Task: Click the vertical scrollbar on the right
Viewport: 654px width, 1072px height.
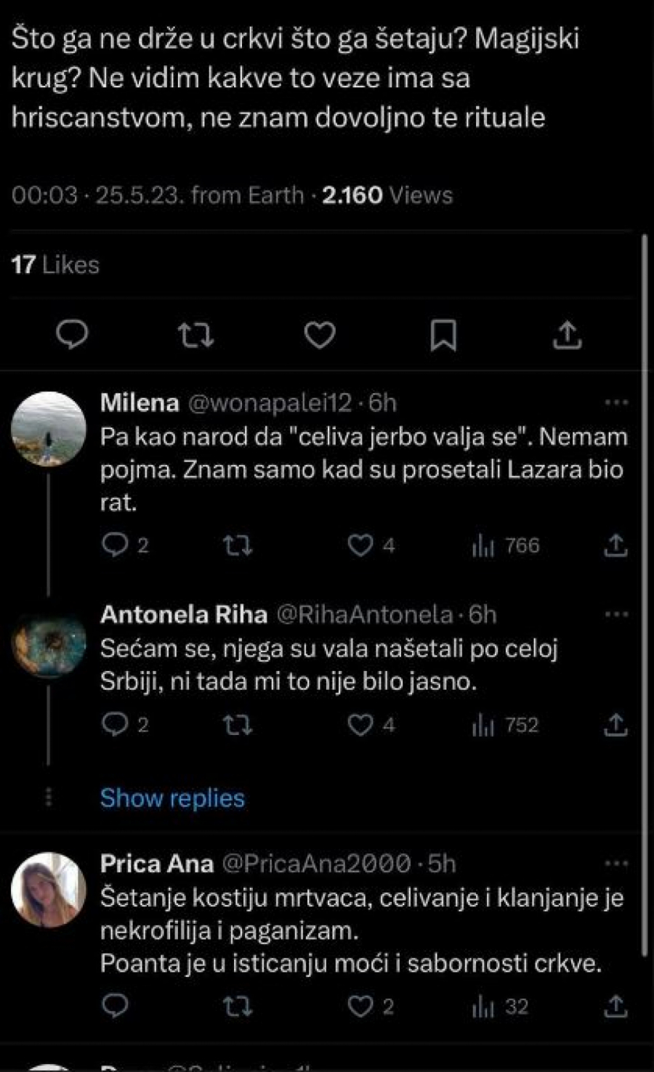Action: (645, 581)
